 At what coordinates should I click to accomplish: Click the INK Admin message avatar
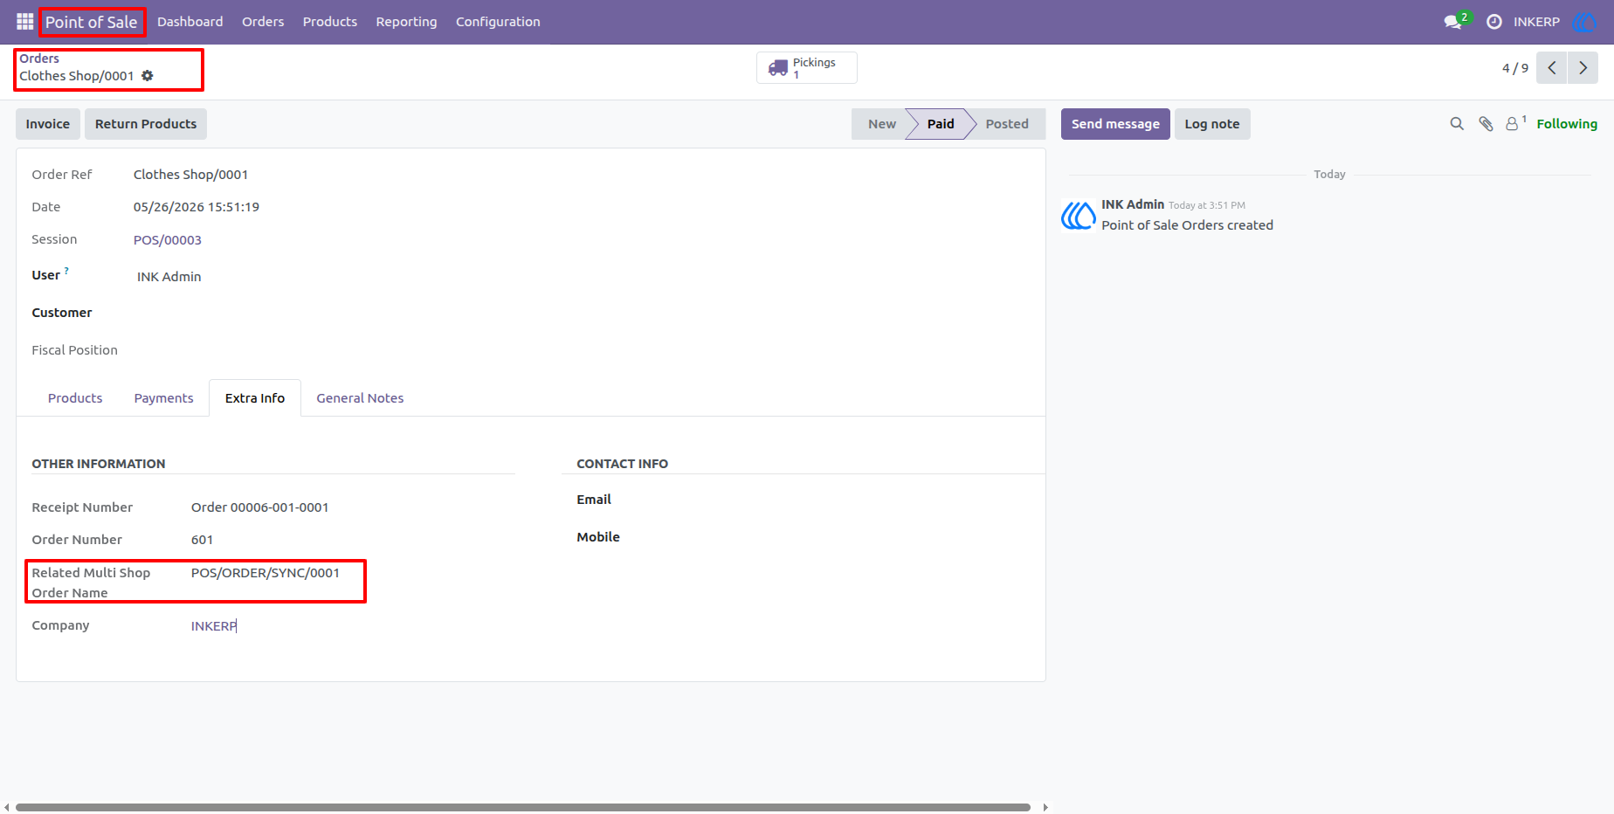[x=1079, y=215]
